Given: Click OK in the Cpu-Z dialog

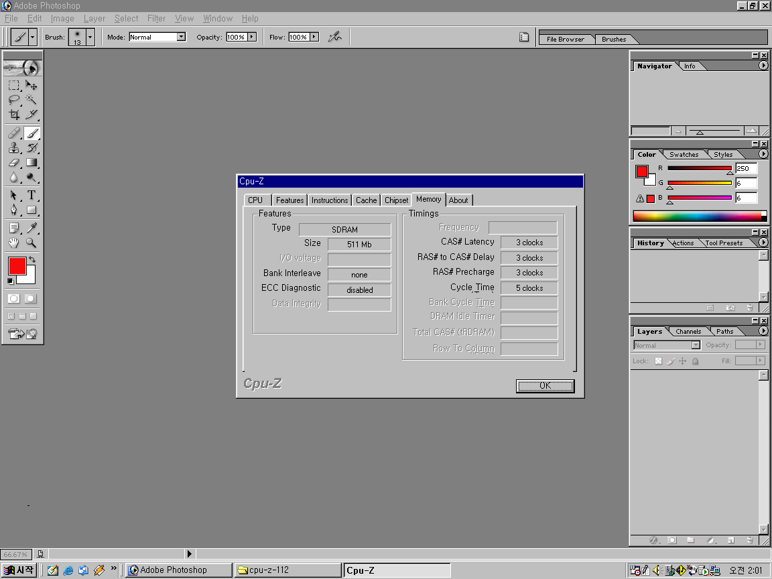Looking at the screenshot, I should coord(545,385).
